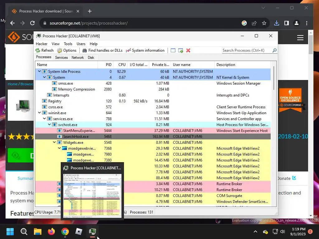319x239 pixels.
Task: Collapse the System Idle Process tree node
Action: (39, 71)
